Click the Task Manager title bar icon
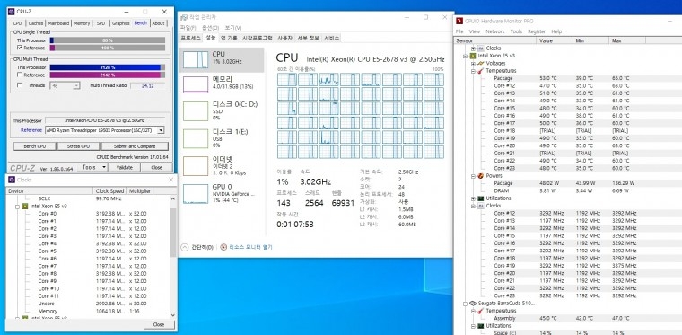 (184, 17)
